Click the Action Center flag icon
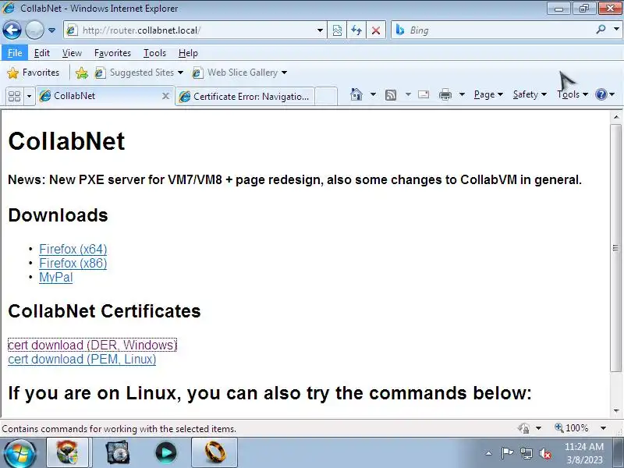 507,453
